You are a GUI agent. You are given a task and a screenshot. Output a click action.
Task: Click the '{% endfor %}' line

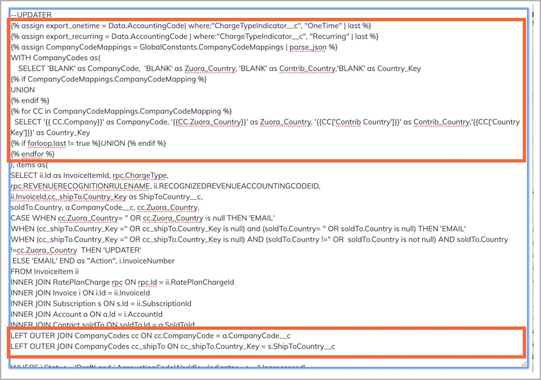[32, 154]
